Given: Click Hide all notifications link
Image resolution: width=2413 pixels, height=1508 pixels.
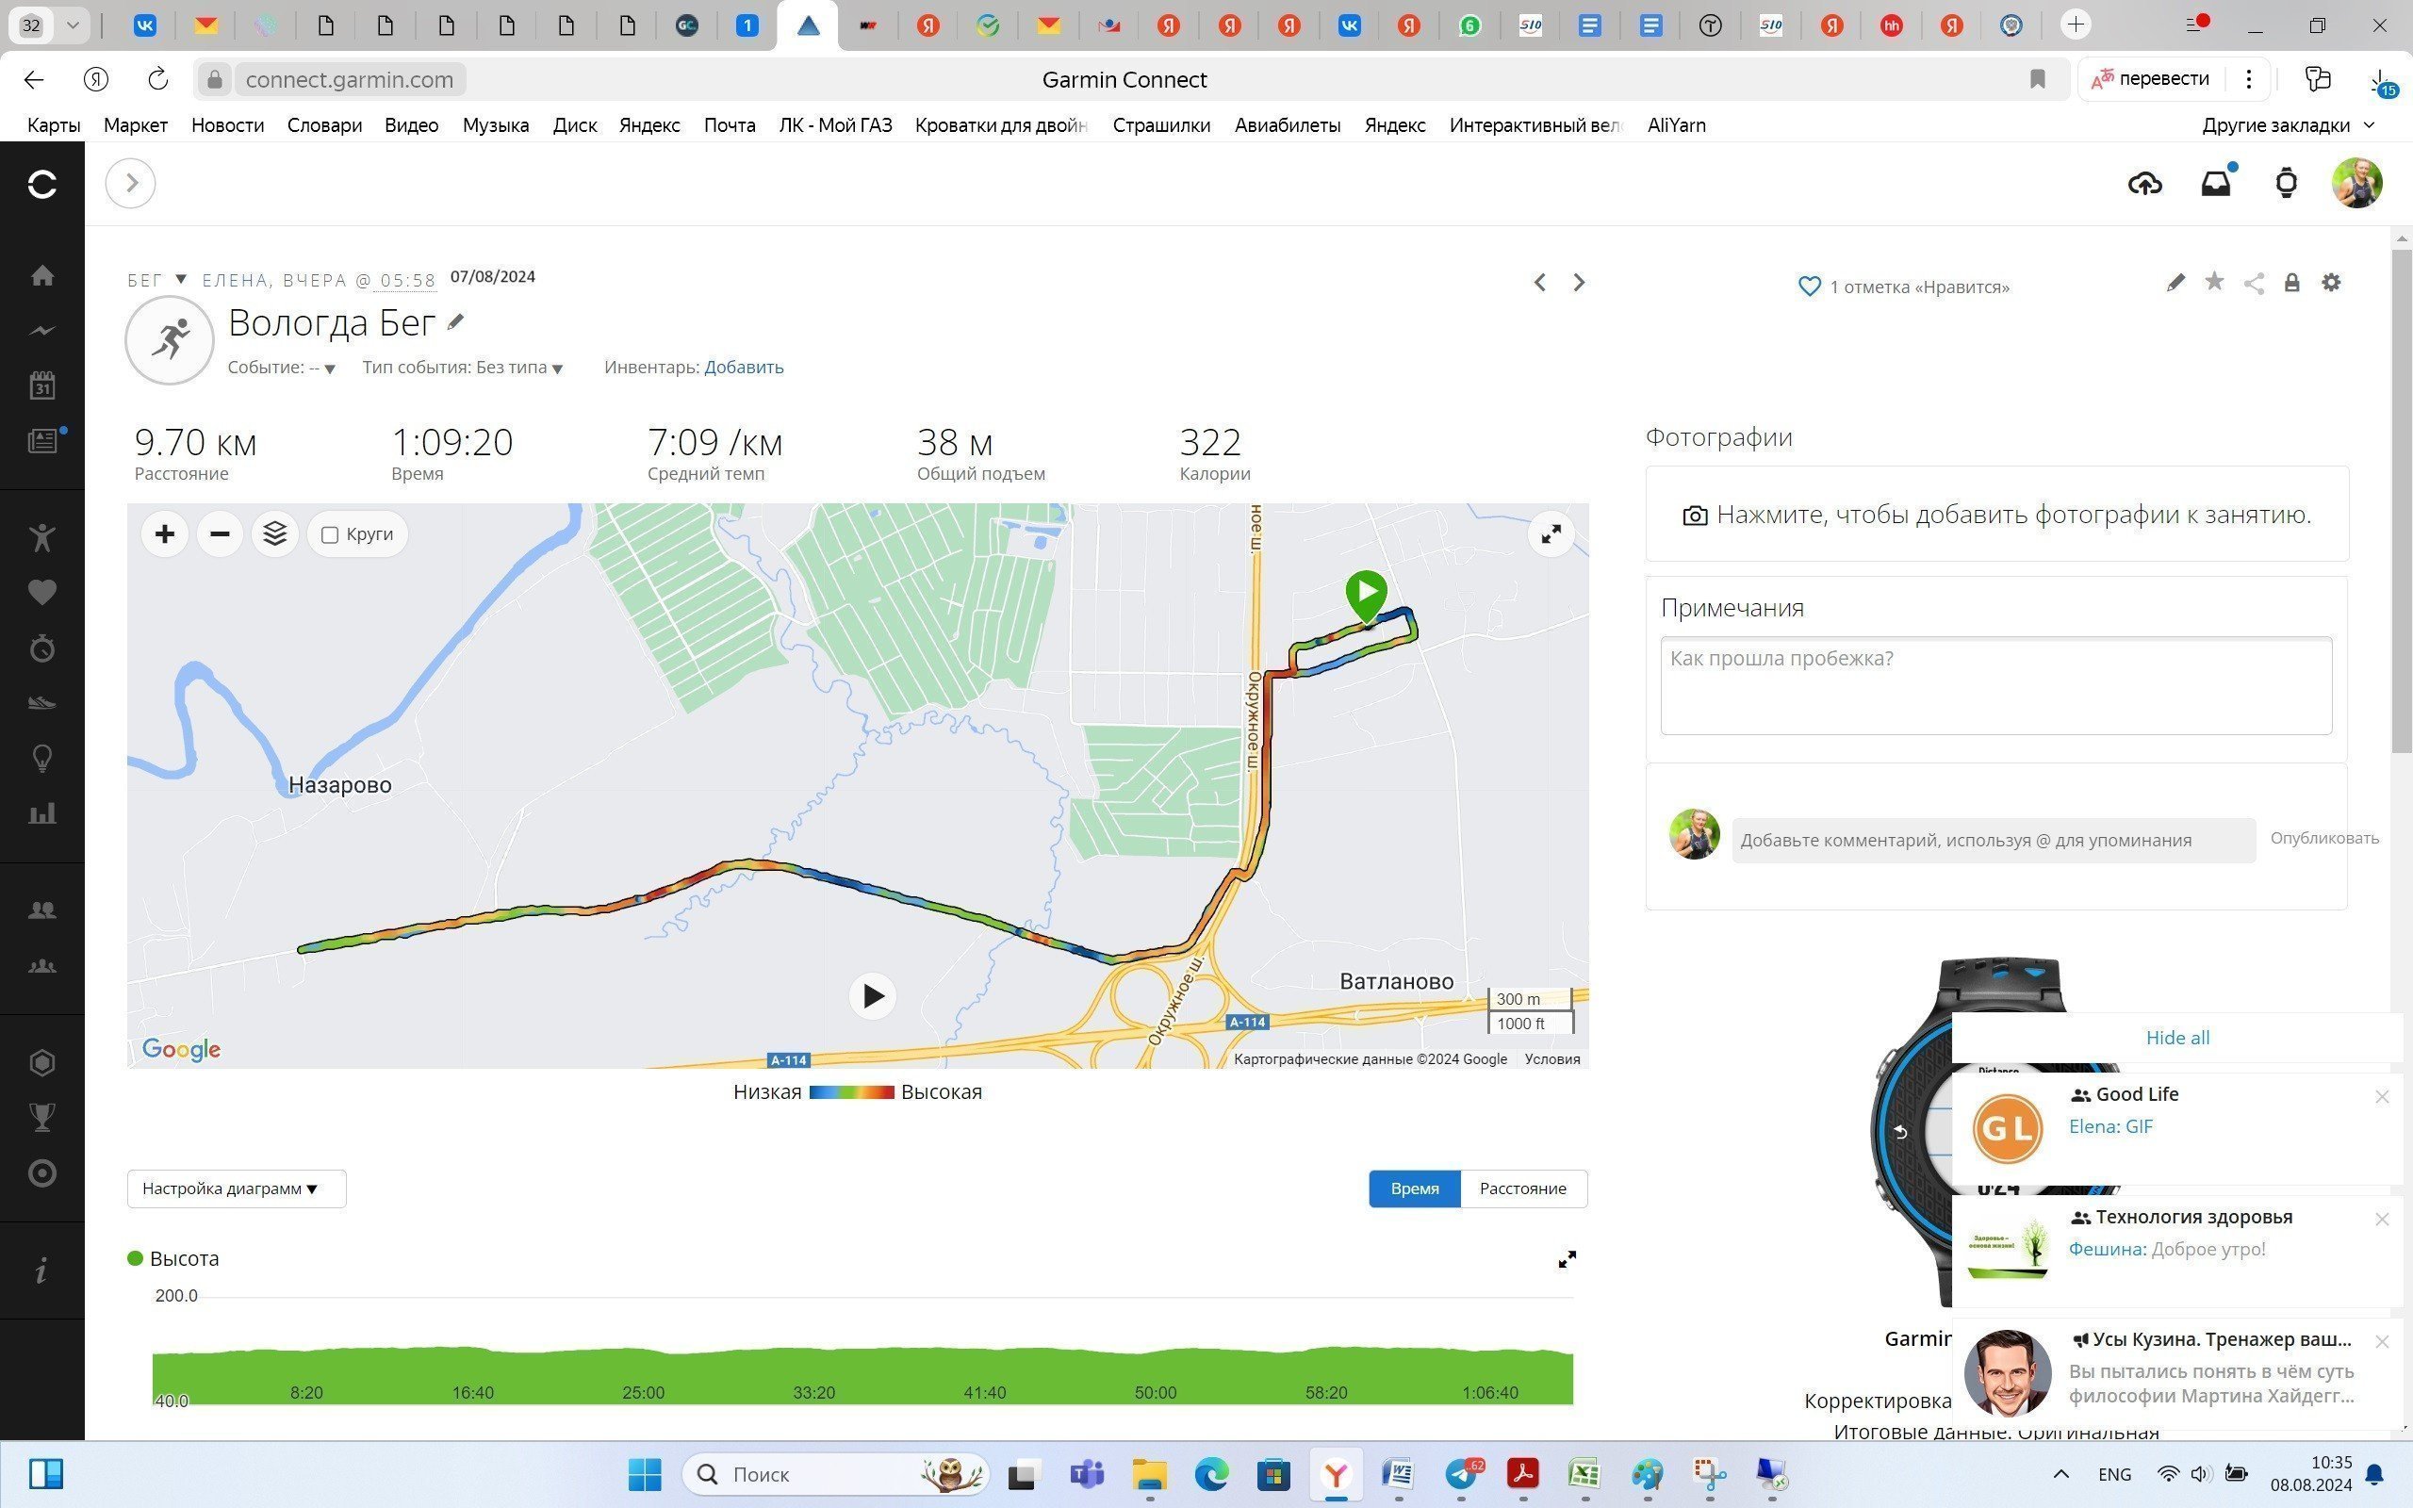Looking at the screenshot, I should pyautogui.click(x=2177, y=1039).
